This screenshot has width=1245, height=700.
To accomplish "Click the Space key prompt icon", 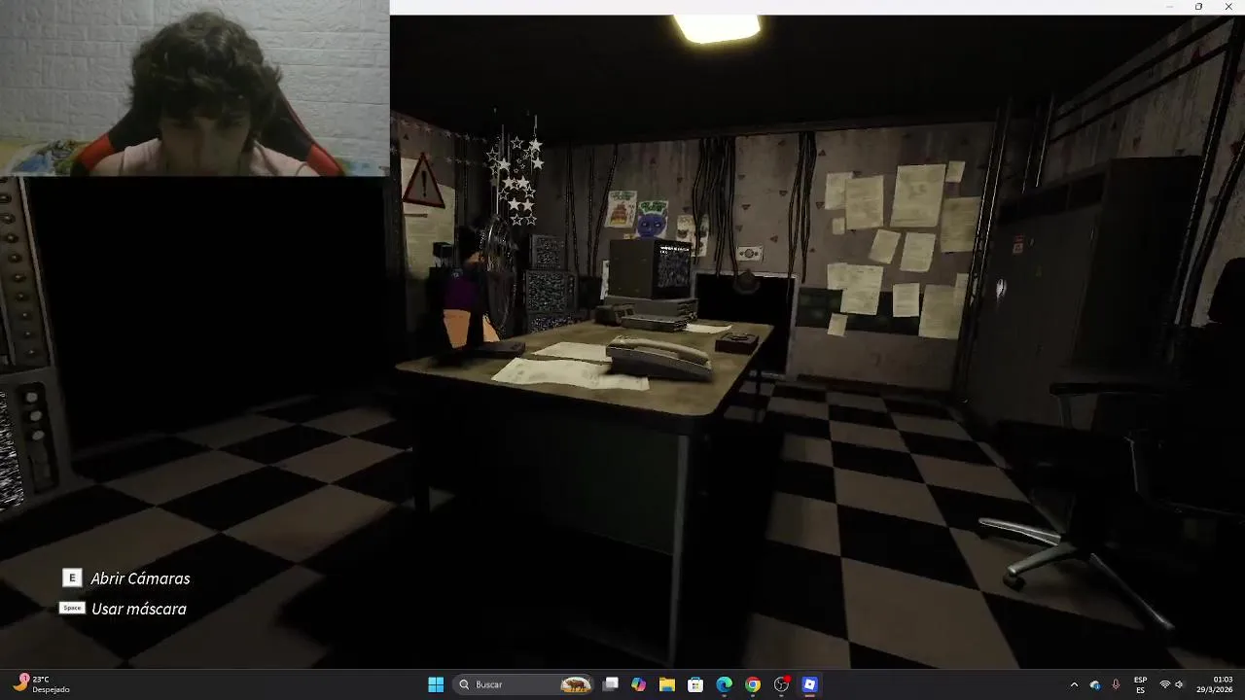I will click(x=72, y=608).
